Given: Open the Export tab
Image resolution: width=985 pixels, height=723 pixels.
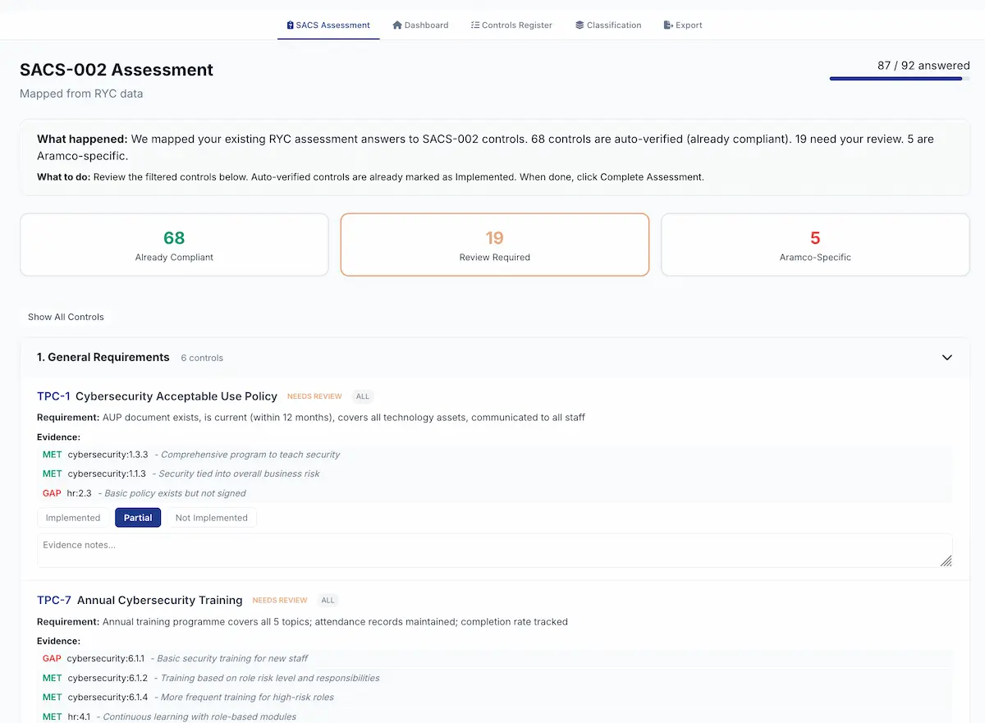Looking at the screenshot, I should point(682,25).
